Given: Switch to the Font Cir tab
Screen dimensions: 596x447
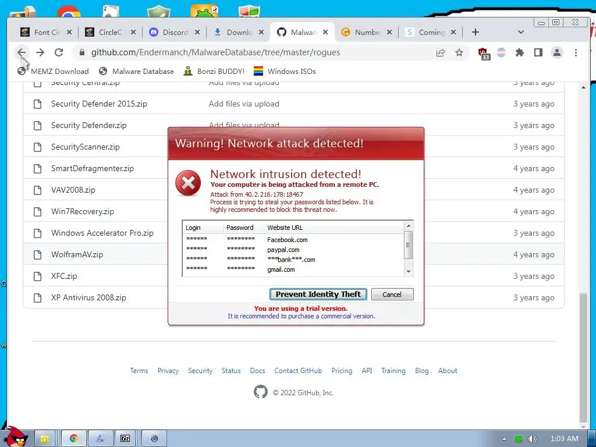Looking at the screenshot, I should [x=47, y=33].
